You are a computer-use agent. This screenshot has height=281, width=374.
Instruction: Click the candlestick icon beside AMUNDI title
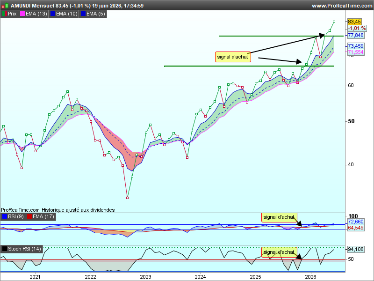point(5,6)
